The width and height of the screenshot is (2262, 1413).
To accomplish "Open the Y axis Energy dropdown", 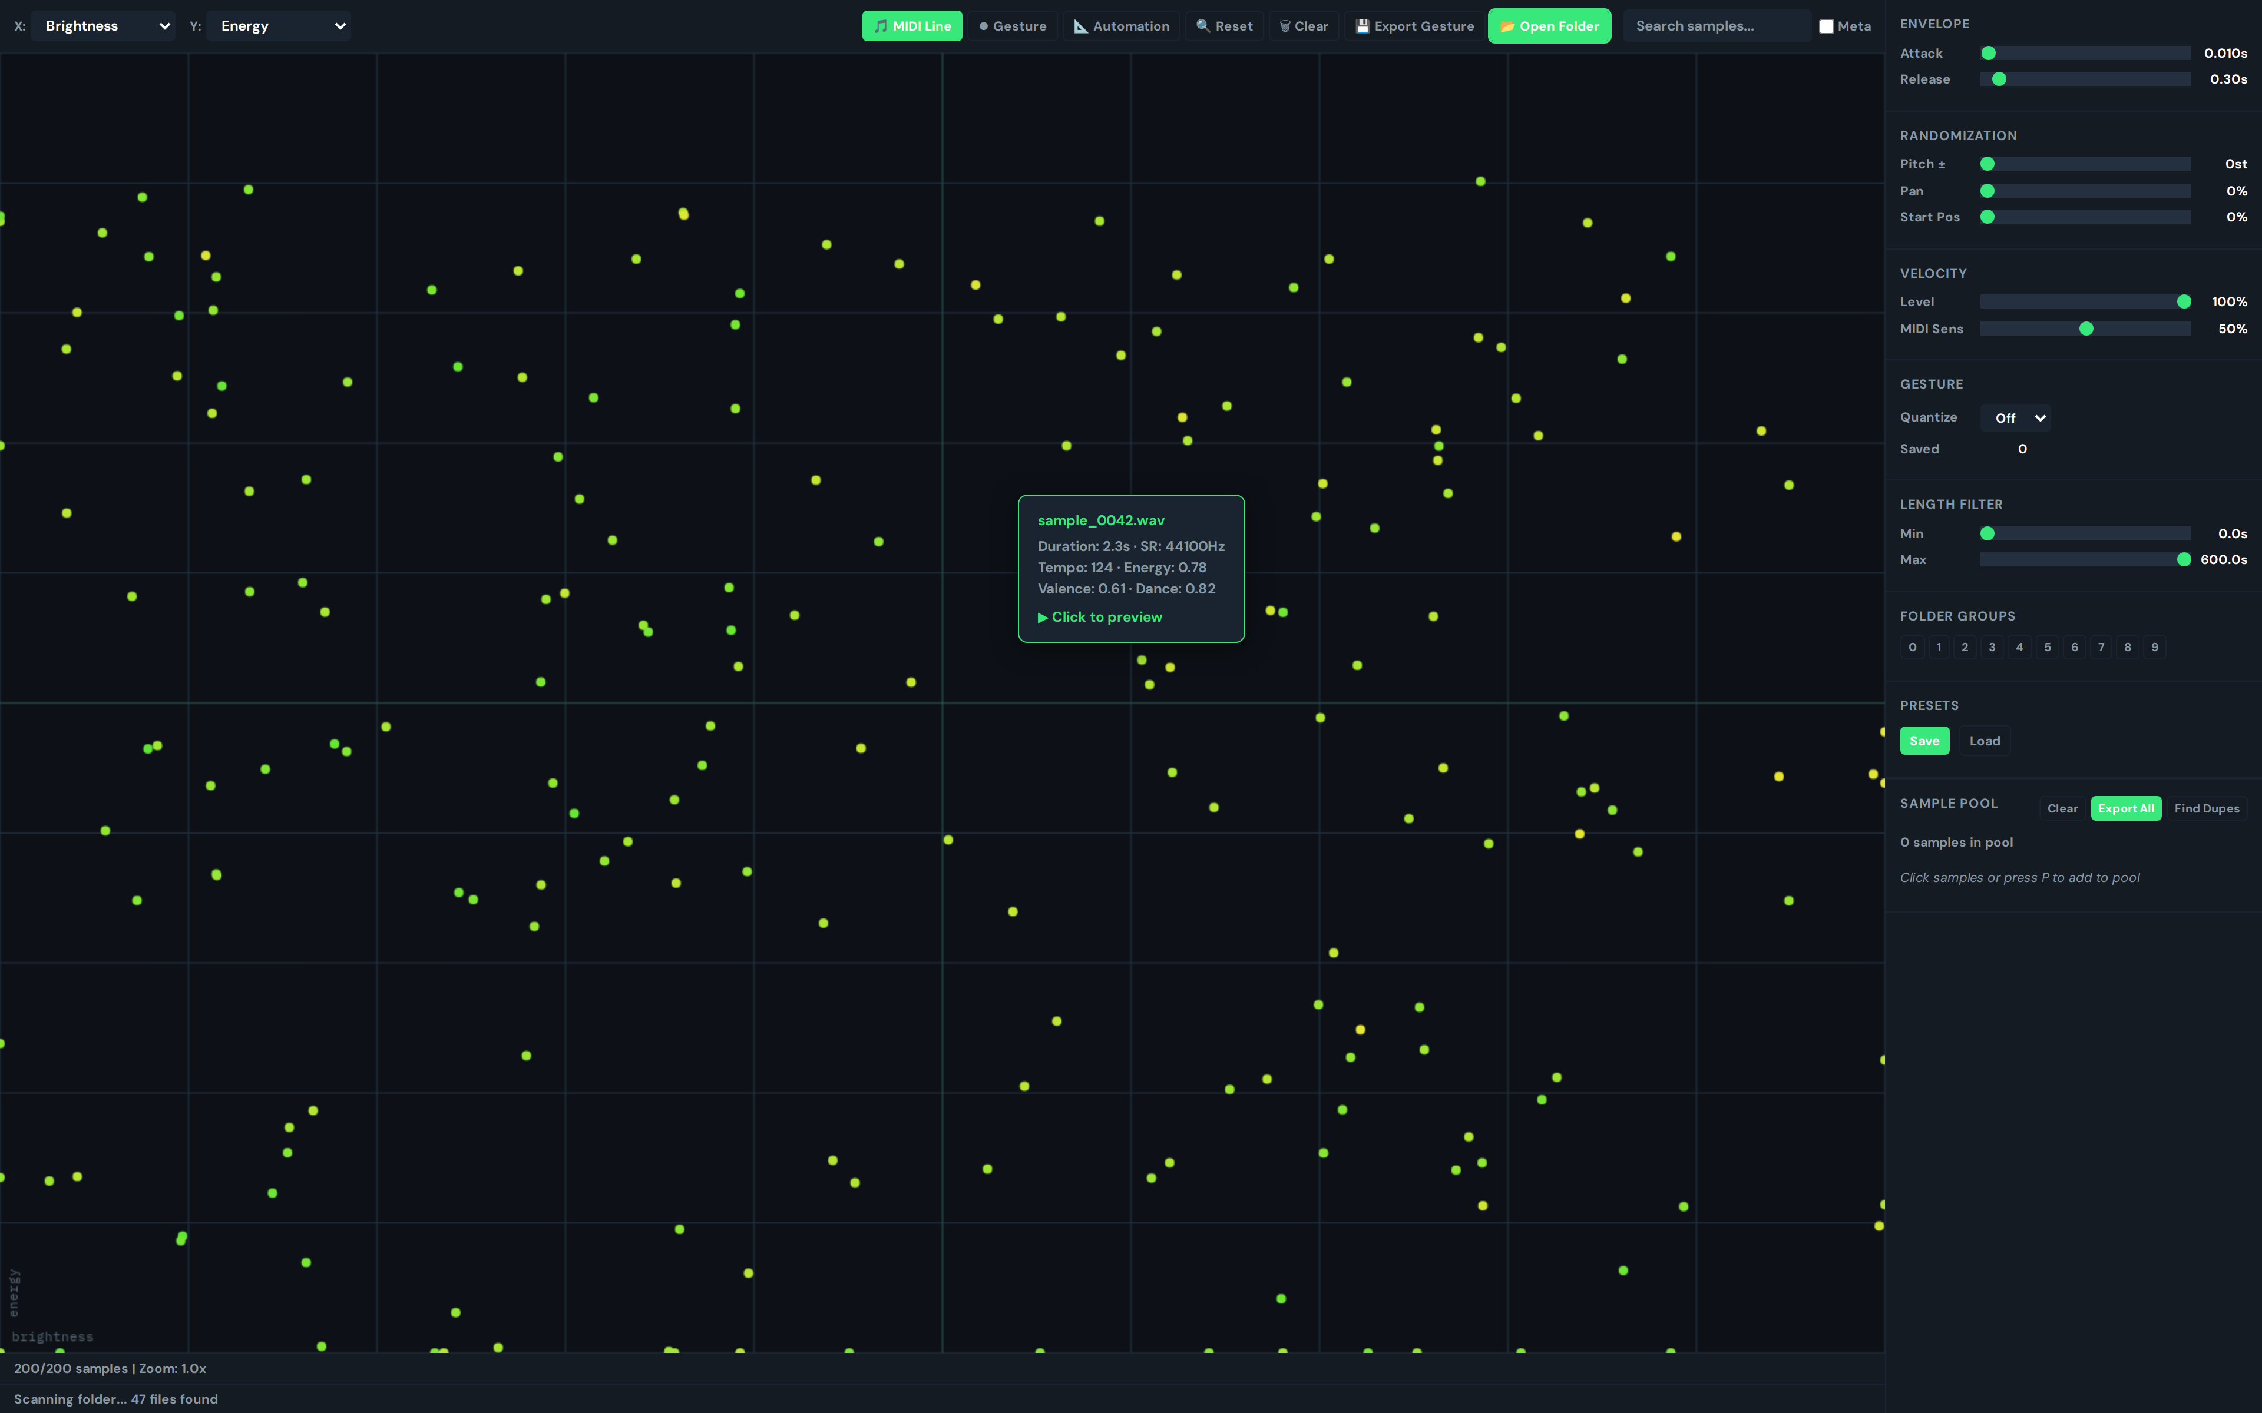I will (279, 26).
